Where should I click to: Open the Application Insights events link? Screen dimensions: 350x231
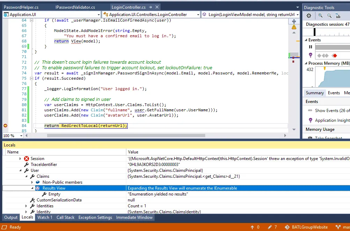click(332, 120)
